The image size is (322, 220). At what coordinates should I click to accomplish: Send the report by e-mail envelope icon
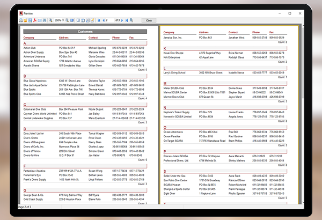(x=40, y=20)
